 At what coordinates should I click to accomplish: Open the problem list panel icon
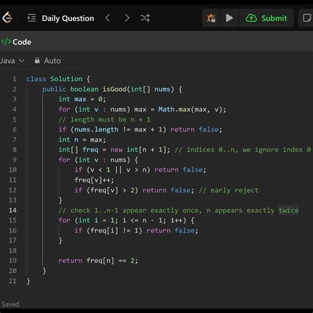click(x=32, y=18)
